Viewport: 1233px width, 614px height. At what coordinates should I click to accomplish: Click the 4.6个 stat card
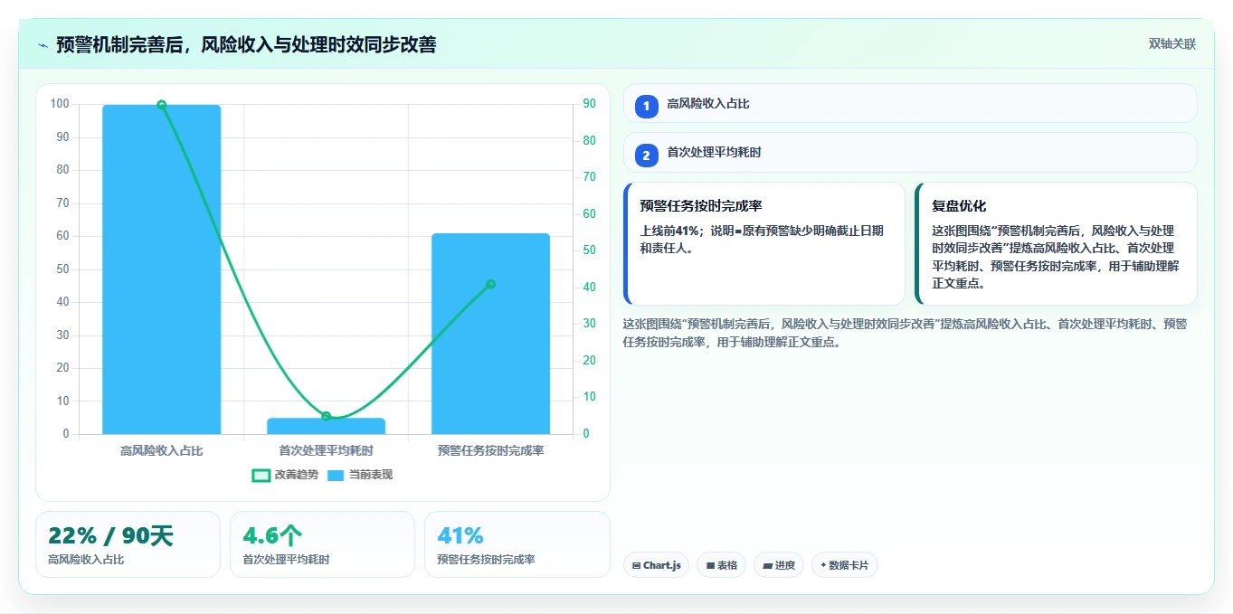[x=322, y=544]
